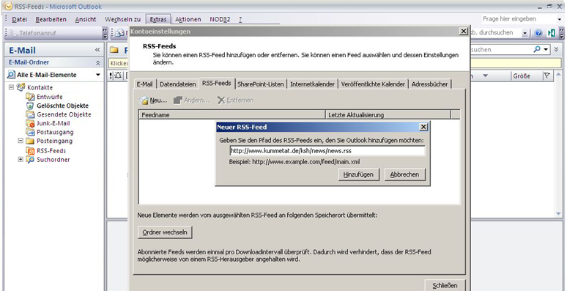This screenshot has width=567, height=291.
Task: Close the Kontoeinstellungen dialog with X
Action: 463,31
